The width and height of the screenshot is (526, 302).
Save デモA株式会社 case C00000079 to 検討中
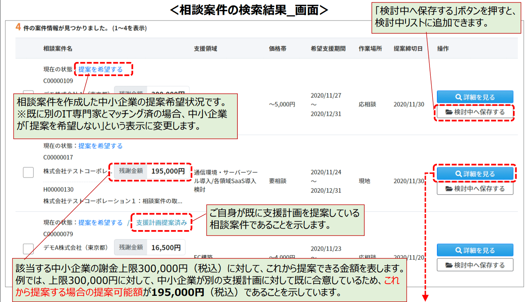tap(475, 265)
